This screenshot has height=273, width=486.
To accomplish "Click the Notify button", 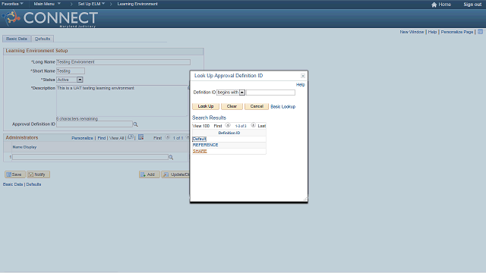I will pos(38,174).
